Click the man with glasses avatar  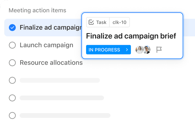point(147,50)
